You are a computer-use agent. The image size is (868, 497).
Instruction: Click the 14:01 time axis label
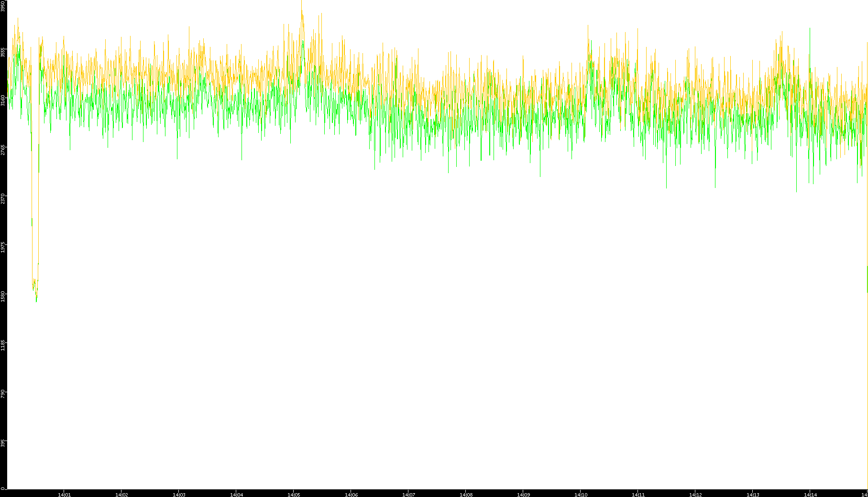pyautogui.click(x=64, y=495)
